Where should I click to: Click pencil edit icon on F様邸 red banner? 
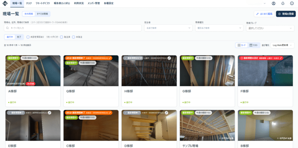(x=280, y=58)
